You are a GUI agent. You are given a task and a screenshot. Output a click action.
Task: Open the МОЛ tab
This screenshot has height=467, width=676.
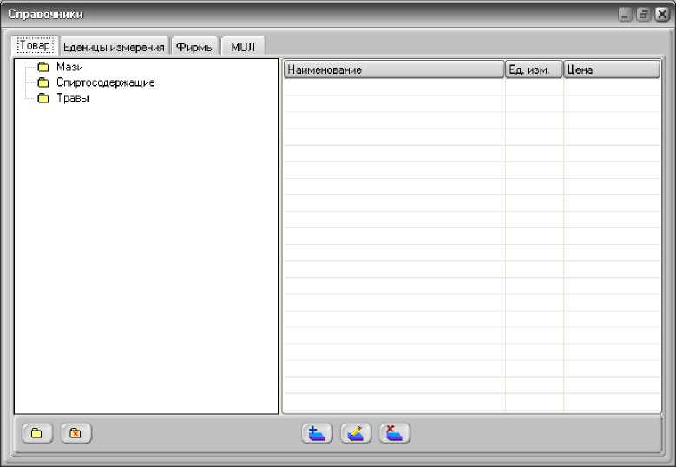pos(243,47)
